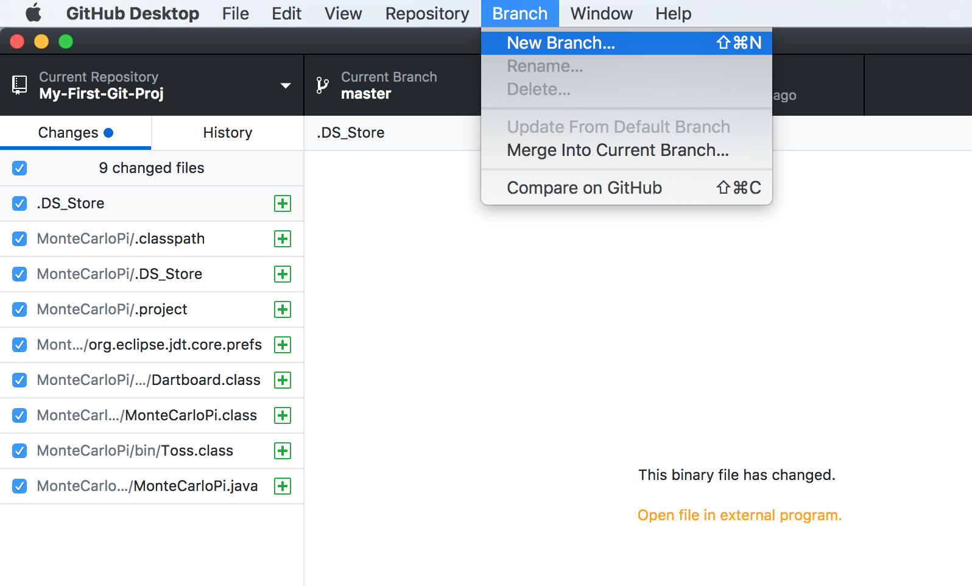Click Open file in external program link
This screenshot has height=586, width=972.
739,515
